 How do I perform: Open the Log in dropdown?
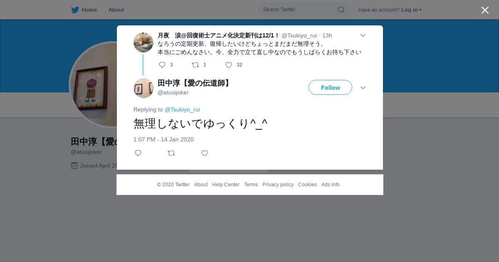click(x=412, y=10)
